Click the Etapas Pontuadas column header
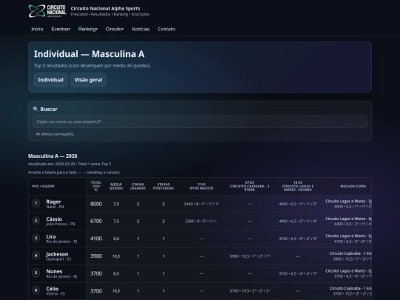This screenshot has height=300, width=400. (164, 186)
